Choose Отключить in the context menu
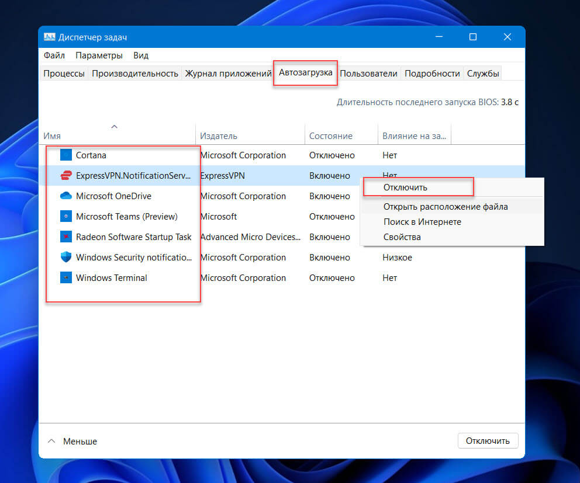The width and height of the screenshot is (580, 483). point(405,187)
